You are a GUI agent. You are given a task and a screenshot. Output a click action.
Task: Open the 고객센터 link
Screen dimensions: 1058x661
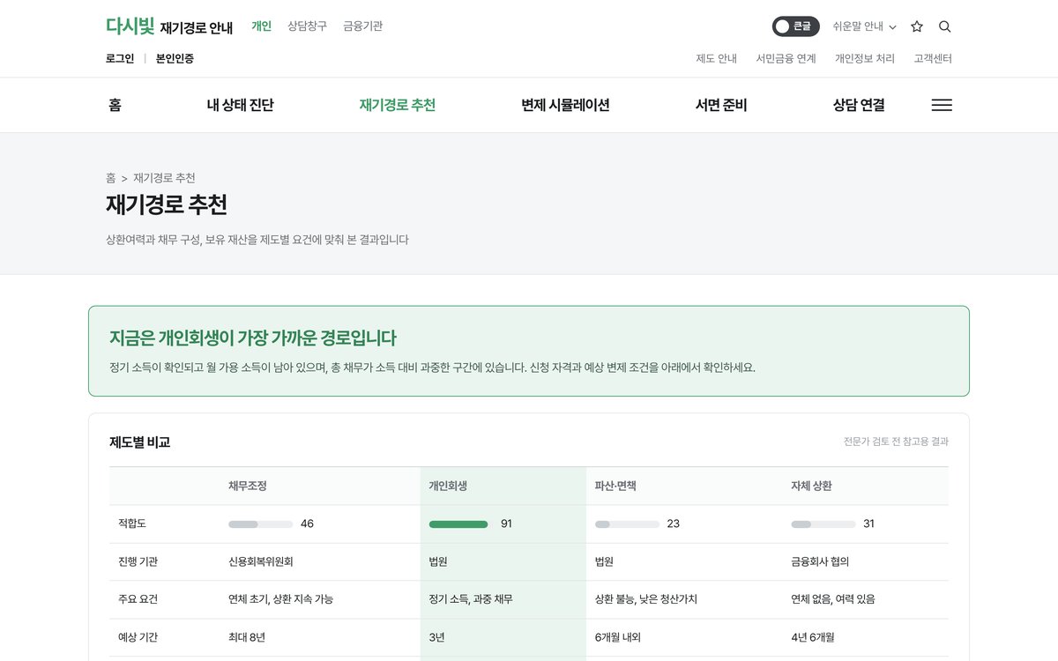pos(933,59)
